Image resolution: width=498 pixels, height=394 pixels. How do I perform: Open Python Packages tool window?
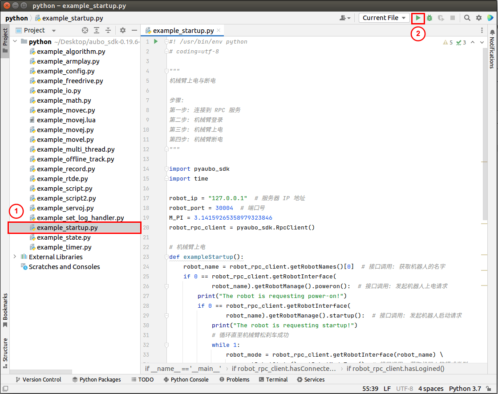click(97, 379)
